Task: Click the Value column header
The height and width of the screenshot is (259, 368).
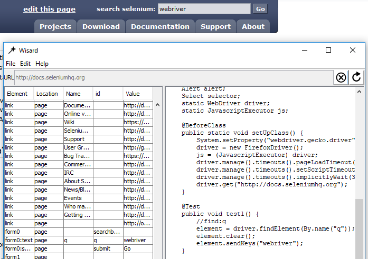Action: (137, 94)
